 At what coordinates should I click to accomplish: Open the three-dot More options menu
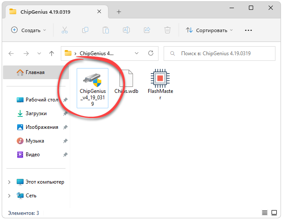coord(248,30)
